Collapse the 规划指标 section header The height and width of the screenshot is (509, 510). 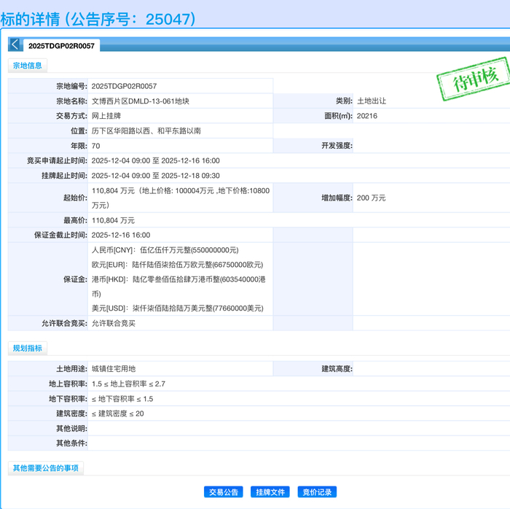pyautogui.click(x=28, y=349)
